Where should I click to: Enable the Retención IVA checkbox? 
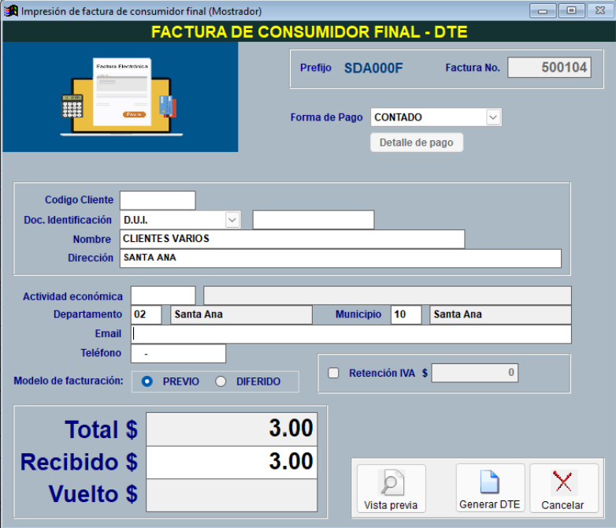point(333,374)
